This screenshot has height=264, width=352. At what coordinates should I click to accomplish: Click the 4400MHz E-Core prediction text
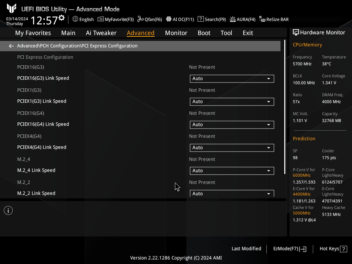(301, 194)
